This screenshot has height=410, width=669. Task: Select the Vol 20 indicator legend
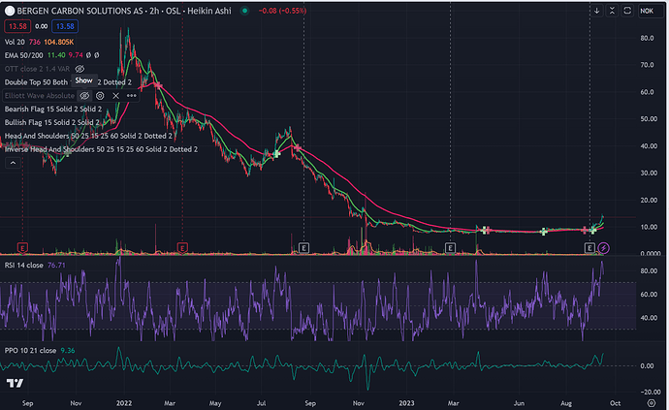click(15, 42)
